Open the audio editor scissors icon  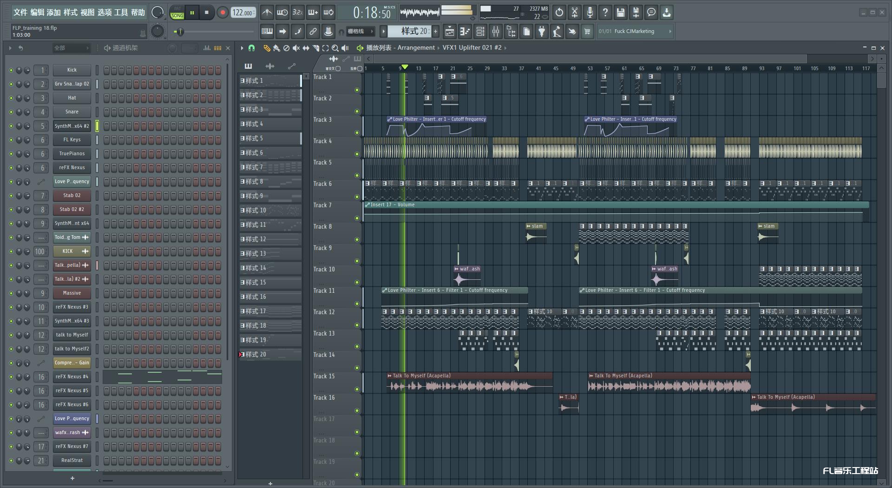pyautogui.click(x=575, y=13)
